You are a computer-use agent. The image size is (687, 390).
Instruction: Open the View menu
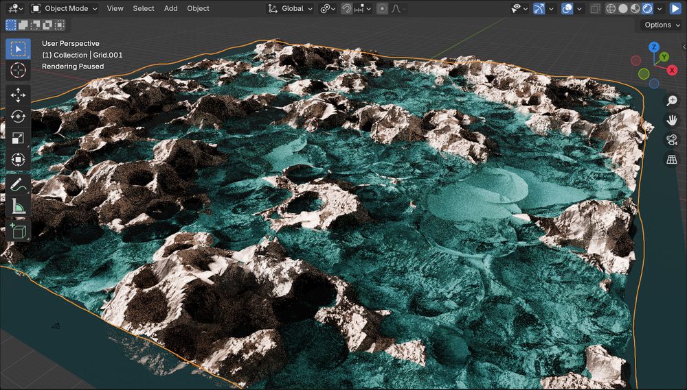pos(115,8)
